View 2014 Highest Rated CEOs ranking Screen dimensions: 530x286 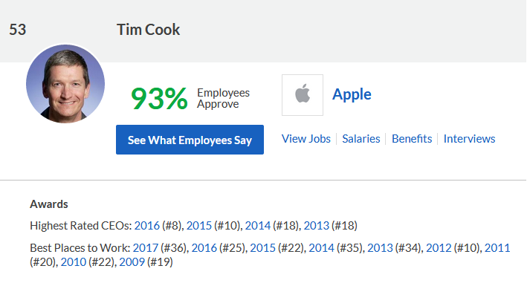pyautogui.click(x=257, y=226)
